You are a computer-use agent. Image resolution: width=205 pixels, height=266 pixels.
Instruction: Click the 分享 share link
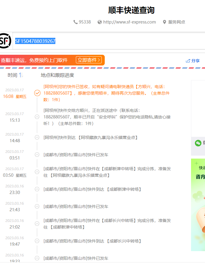[193, 61]
